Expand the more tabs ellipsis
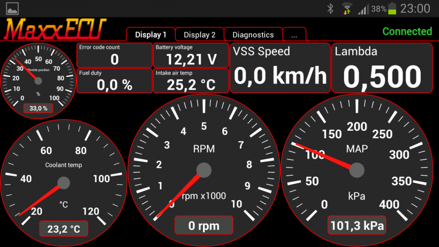This screenshot has height=247, width=439. click(294, 35)
